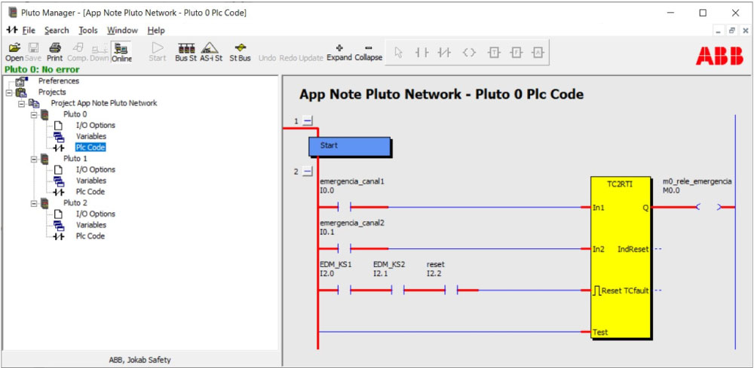
Task: Open the Tools menu
Action: 88,30
